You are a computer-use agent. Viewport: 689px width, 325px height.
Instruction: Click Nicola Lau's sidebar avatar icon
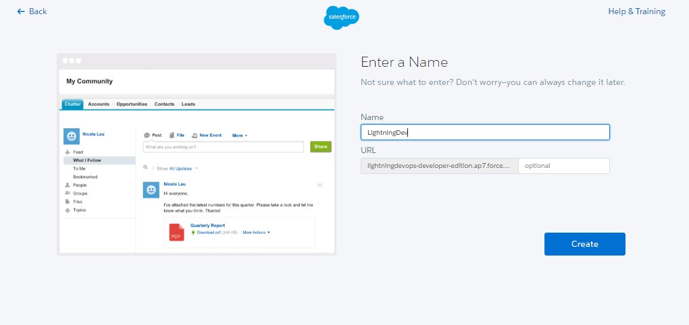coord(71,136)
